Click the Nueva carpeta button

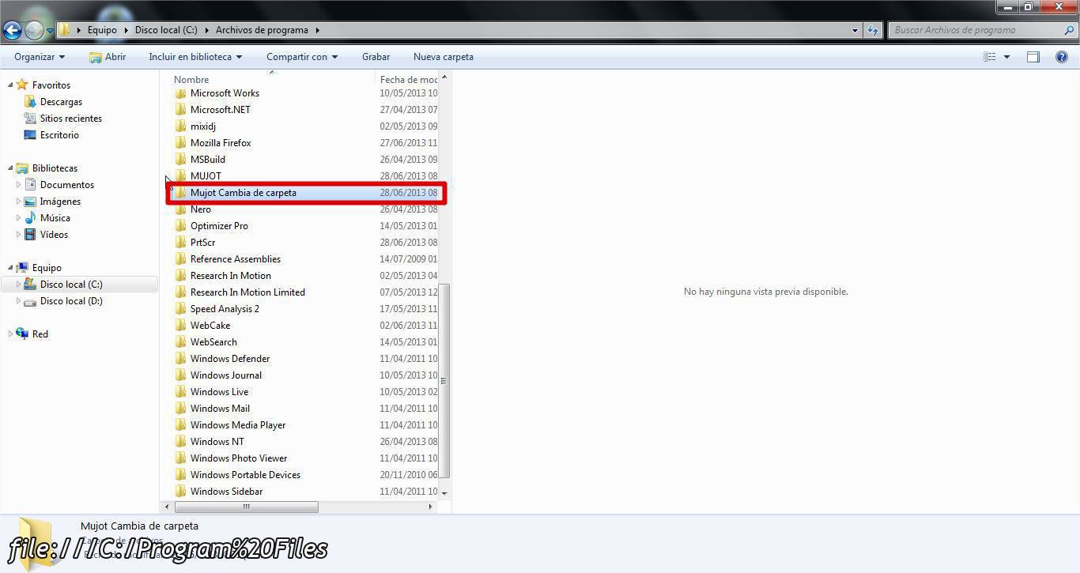click(443, 57)
